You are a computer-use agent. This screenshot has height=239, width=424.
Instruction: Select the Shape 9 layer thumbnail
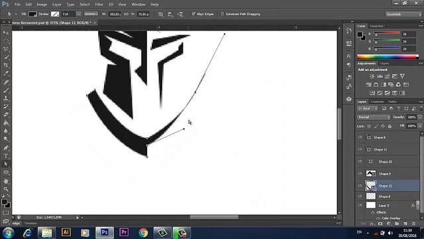[371, 173]
